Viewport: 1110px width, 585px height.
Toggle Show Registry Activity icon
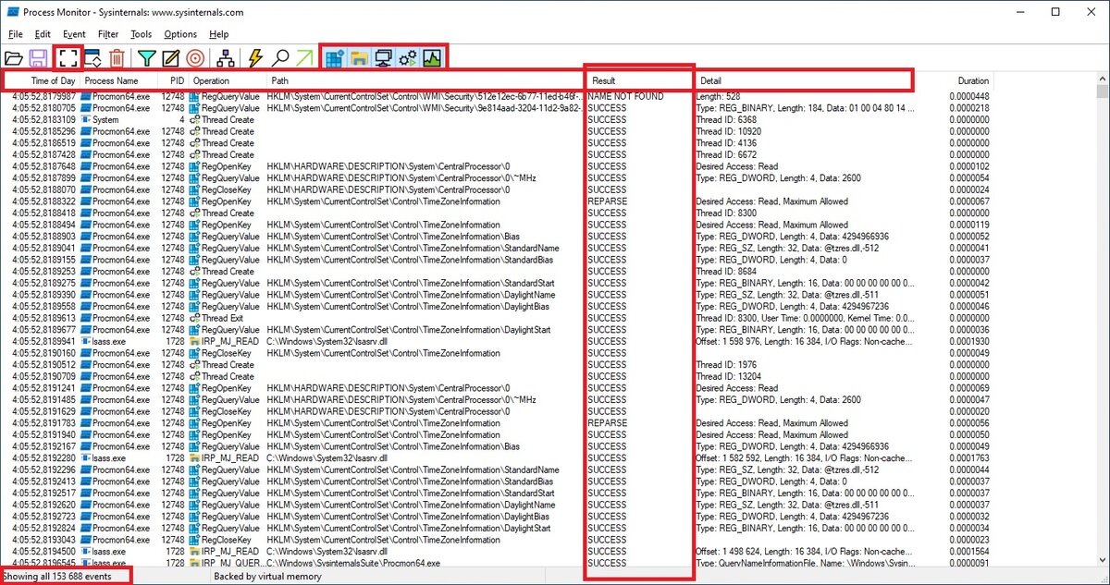(x=334, y=58)
